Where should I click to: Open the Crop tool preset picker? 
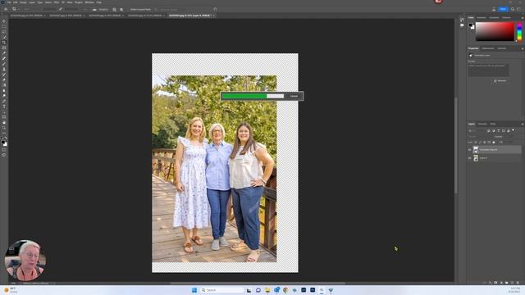click(x=15, y=9)
